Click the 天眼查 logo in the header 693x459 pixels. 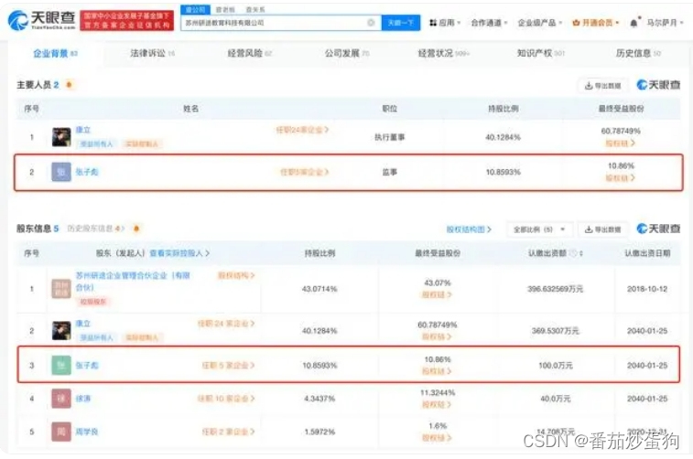pos(42,20)
